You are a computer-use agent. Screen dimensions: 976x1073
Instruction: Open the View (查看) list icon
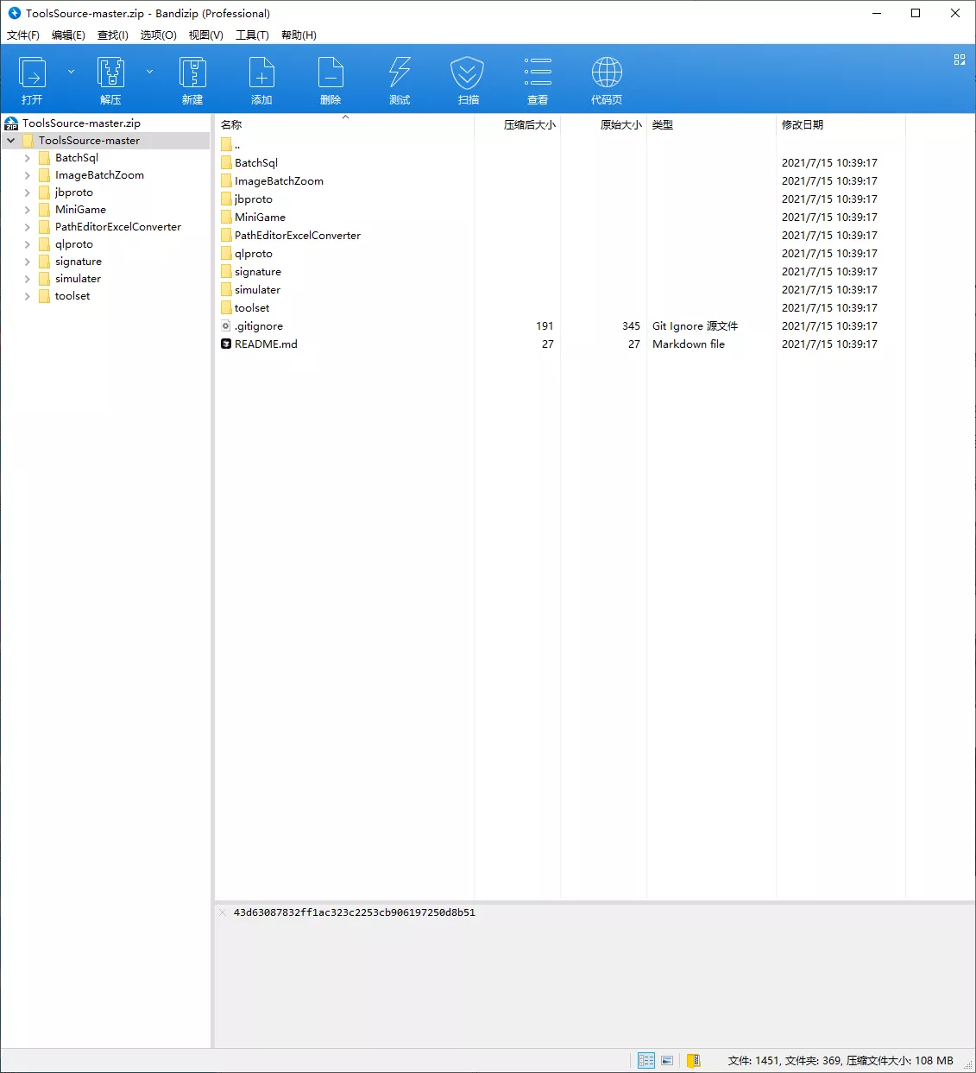tap(538, 79)
